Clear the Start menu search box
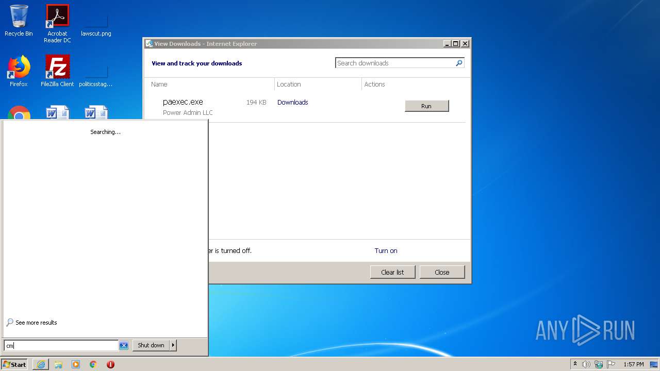Viewport: 660px width, 371px height. tap(124, 345)
